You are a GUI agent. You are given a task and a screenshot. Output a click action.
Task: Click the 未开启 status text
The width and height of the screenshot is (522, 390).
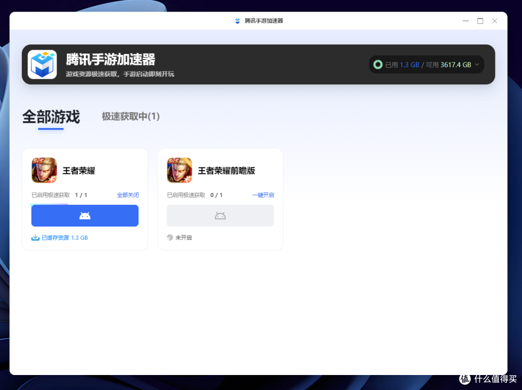click(x=184, y=238)
